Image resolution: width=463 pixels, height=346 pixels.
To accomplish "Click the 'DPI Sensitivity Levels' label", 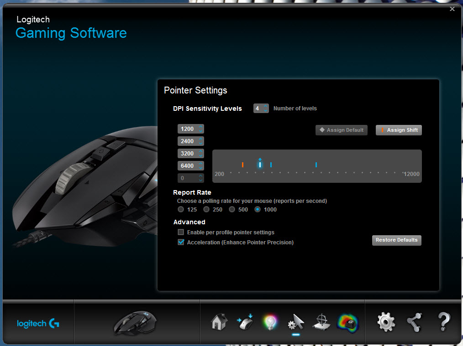I will pyautogui.click(x=207, y=108).
